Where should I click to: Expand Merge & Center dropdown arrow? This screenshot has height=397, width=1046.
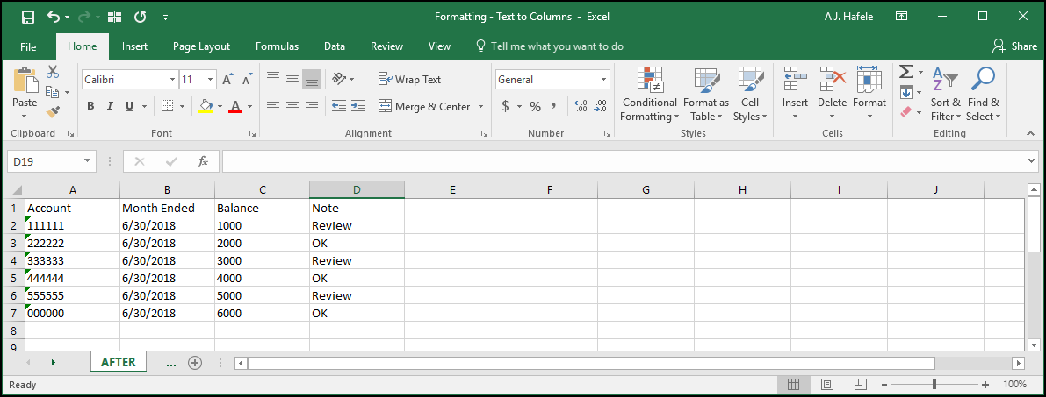tap(481, 107)
